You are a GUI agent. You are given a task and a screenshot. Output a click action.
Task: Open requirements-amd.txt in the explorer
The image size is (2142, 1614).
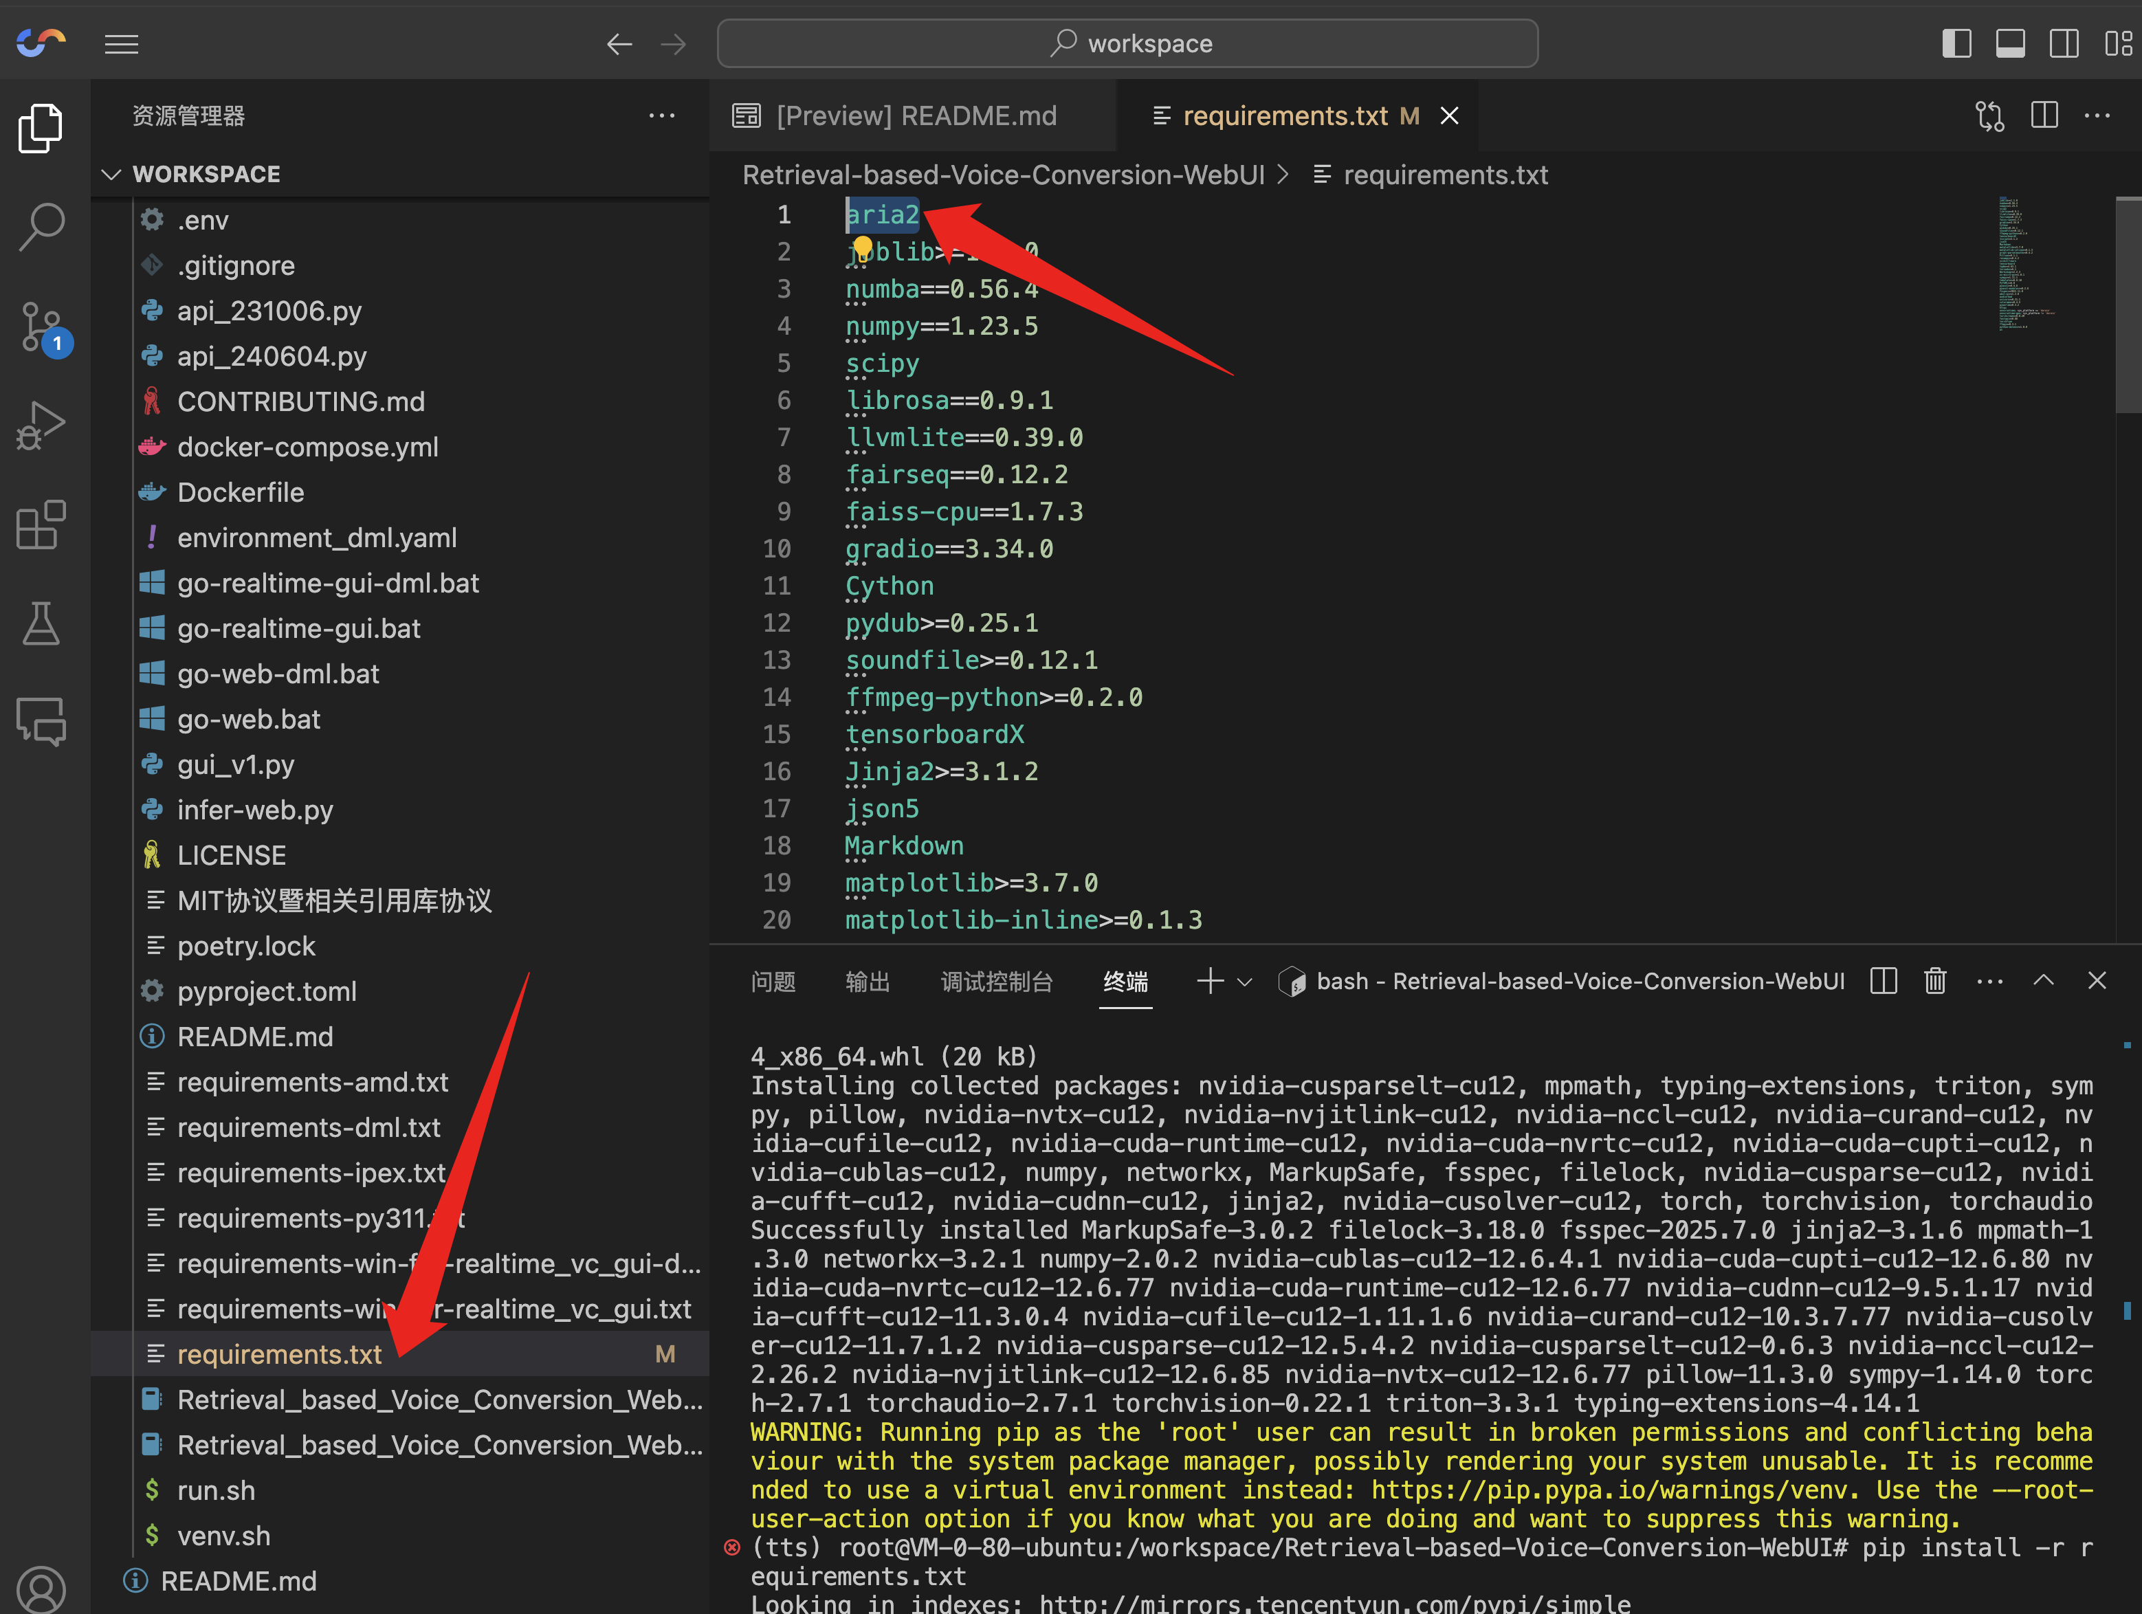click(312, 1081)
